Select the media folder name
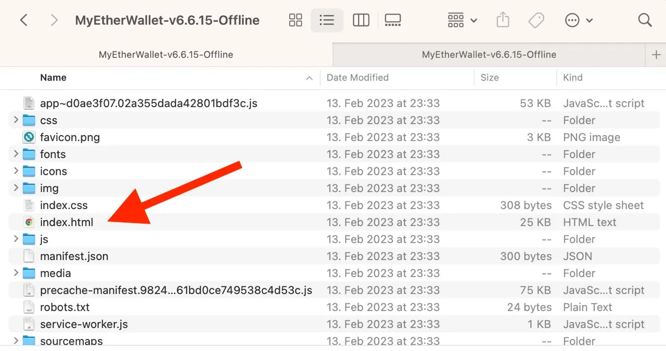 (55, 273)
